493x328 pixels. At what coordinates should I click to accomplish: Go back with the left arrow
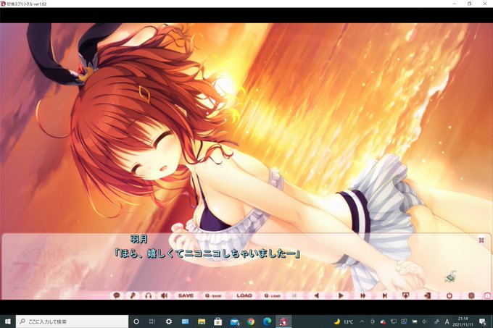pos(317,295)
